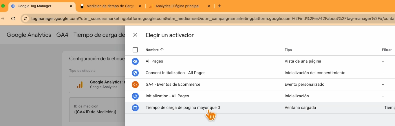
Task: Select Initialization - All Pages trigger
Action: point(260,96)
